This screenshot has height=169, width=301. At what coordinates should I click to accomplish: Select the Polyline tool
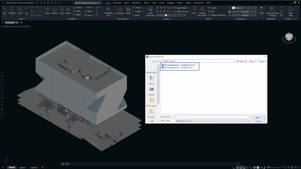coord(12,10)
